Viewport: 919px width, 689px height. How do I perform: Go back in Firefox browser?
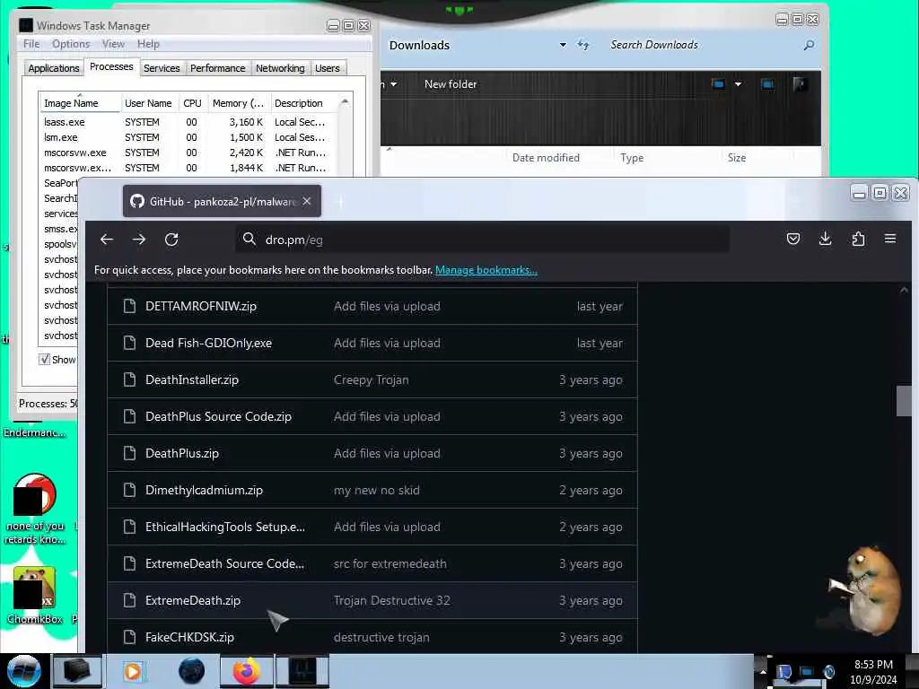point(106,239)
